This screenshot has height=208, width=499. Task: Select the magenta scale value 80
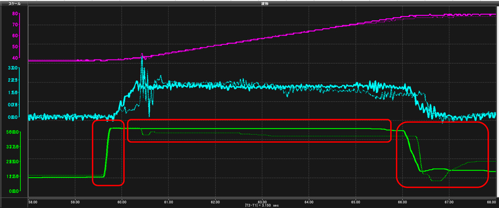click(14, 13)
